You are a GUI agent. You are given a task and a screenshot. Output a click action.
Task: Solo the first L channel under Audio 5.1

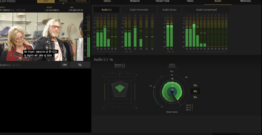click(x=98, y=49)
